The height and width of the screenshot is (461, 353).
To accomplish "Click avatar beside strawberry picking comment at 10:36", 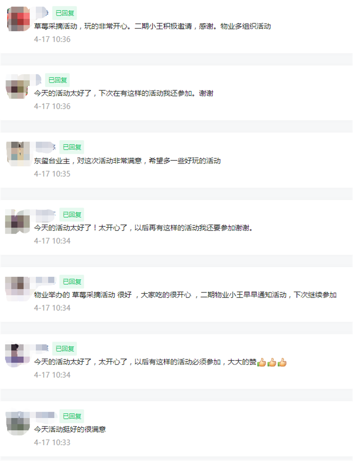I will click(x=18, y=19).
